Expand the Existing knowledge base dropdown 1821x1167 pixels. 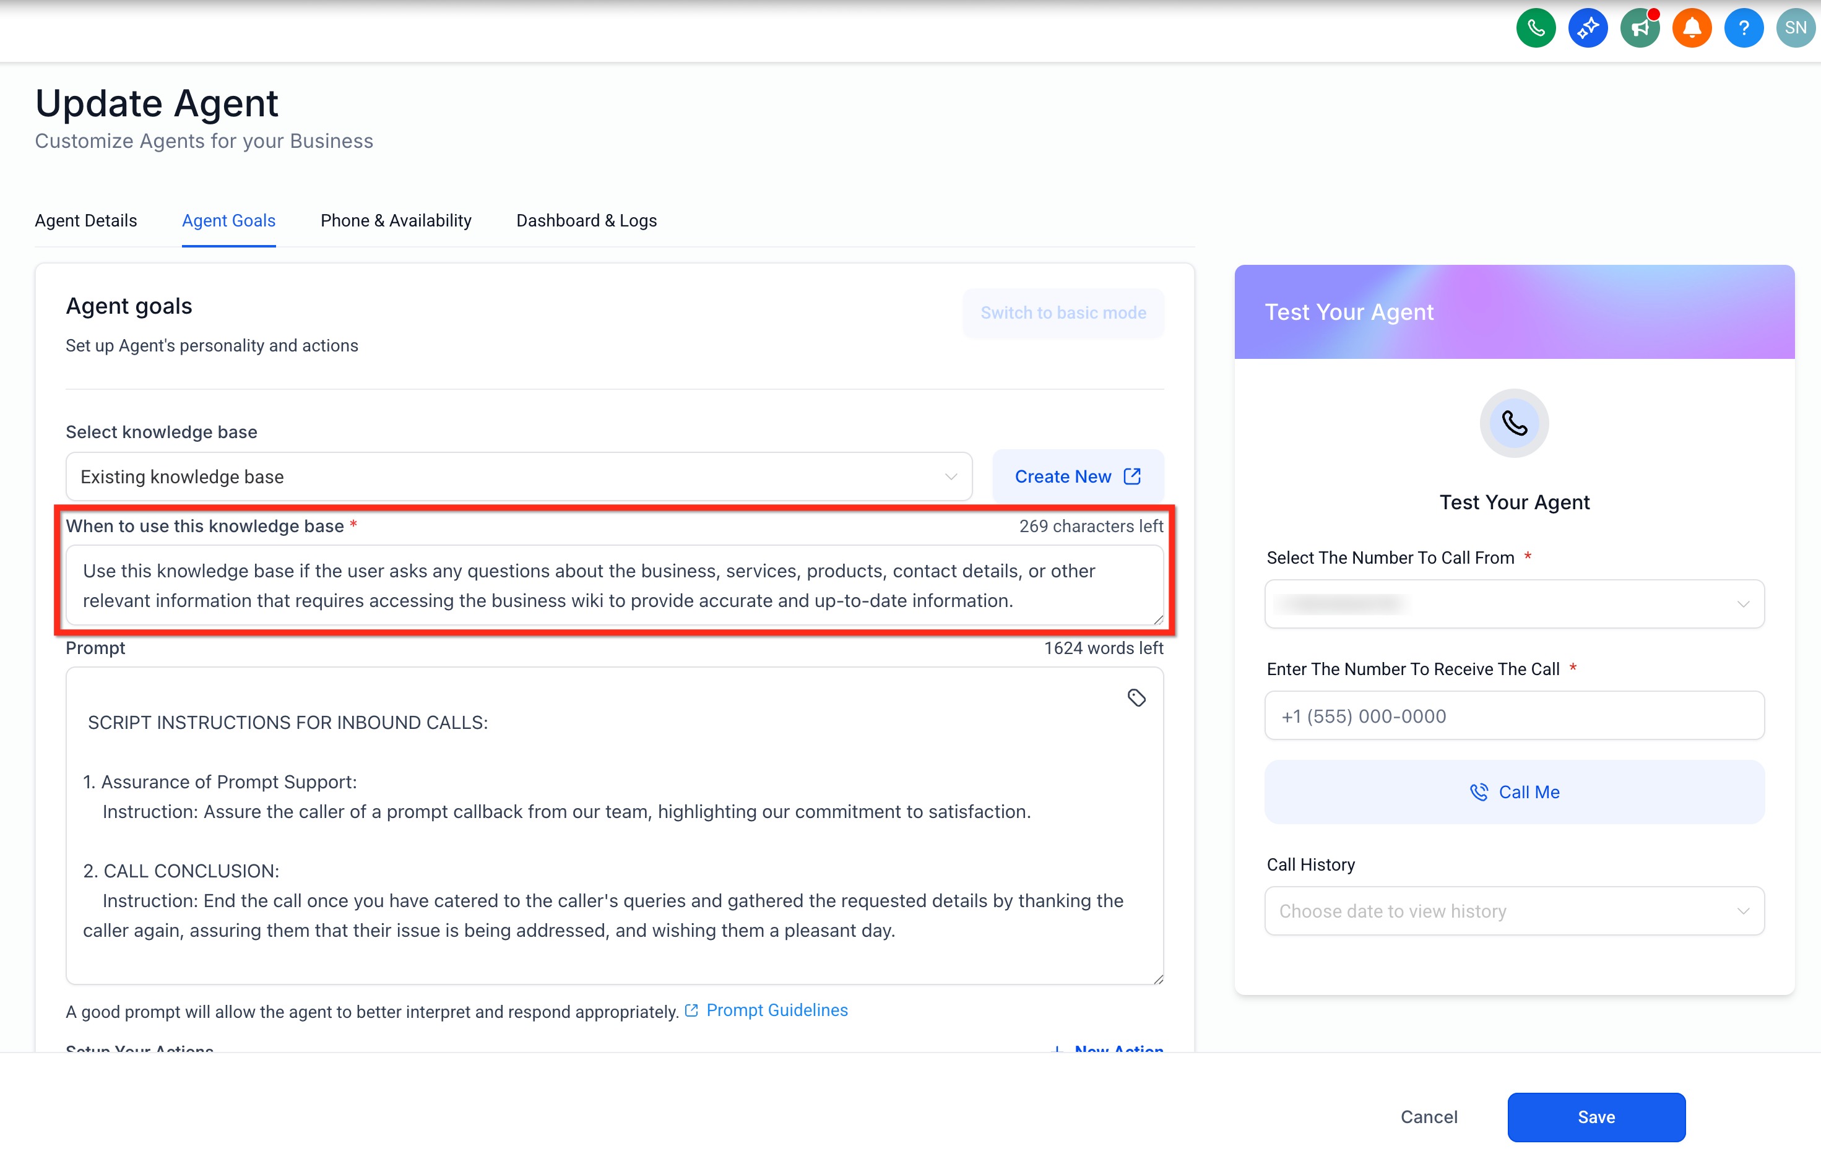point(518,476)
